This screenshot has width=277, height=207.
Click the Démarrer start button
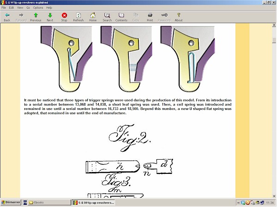[11, 202]
